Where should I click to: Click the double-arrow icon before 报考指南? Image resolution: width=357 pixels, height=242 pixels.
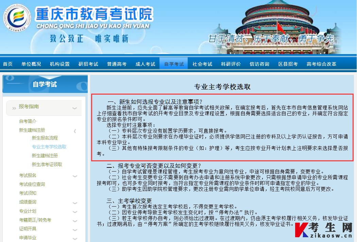(x=14, y=108)
